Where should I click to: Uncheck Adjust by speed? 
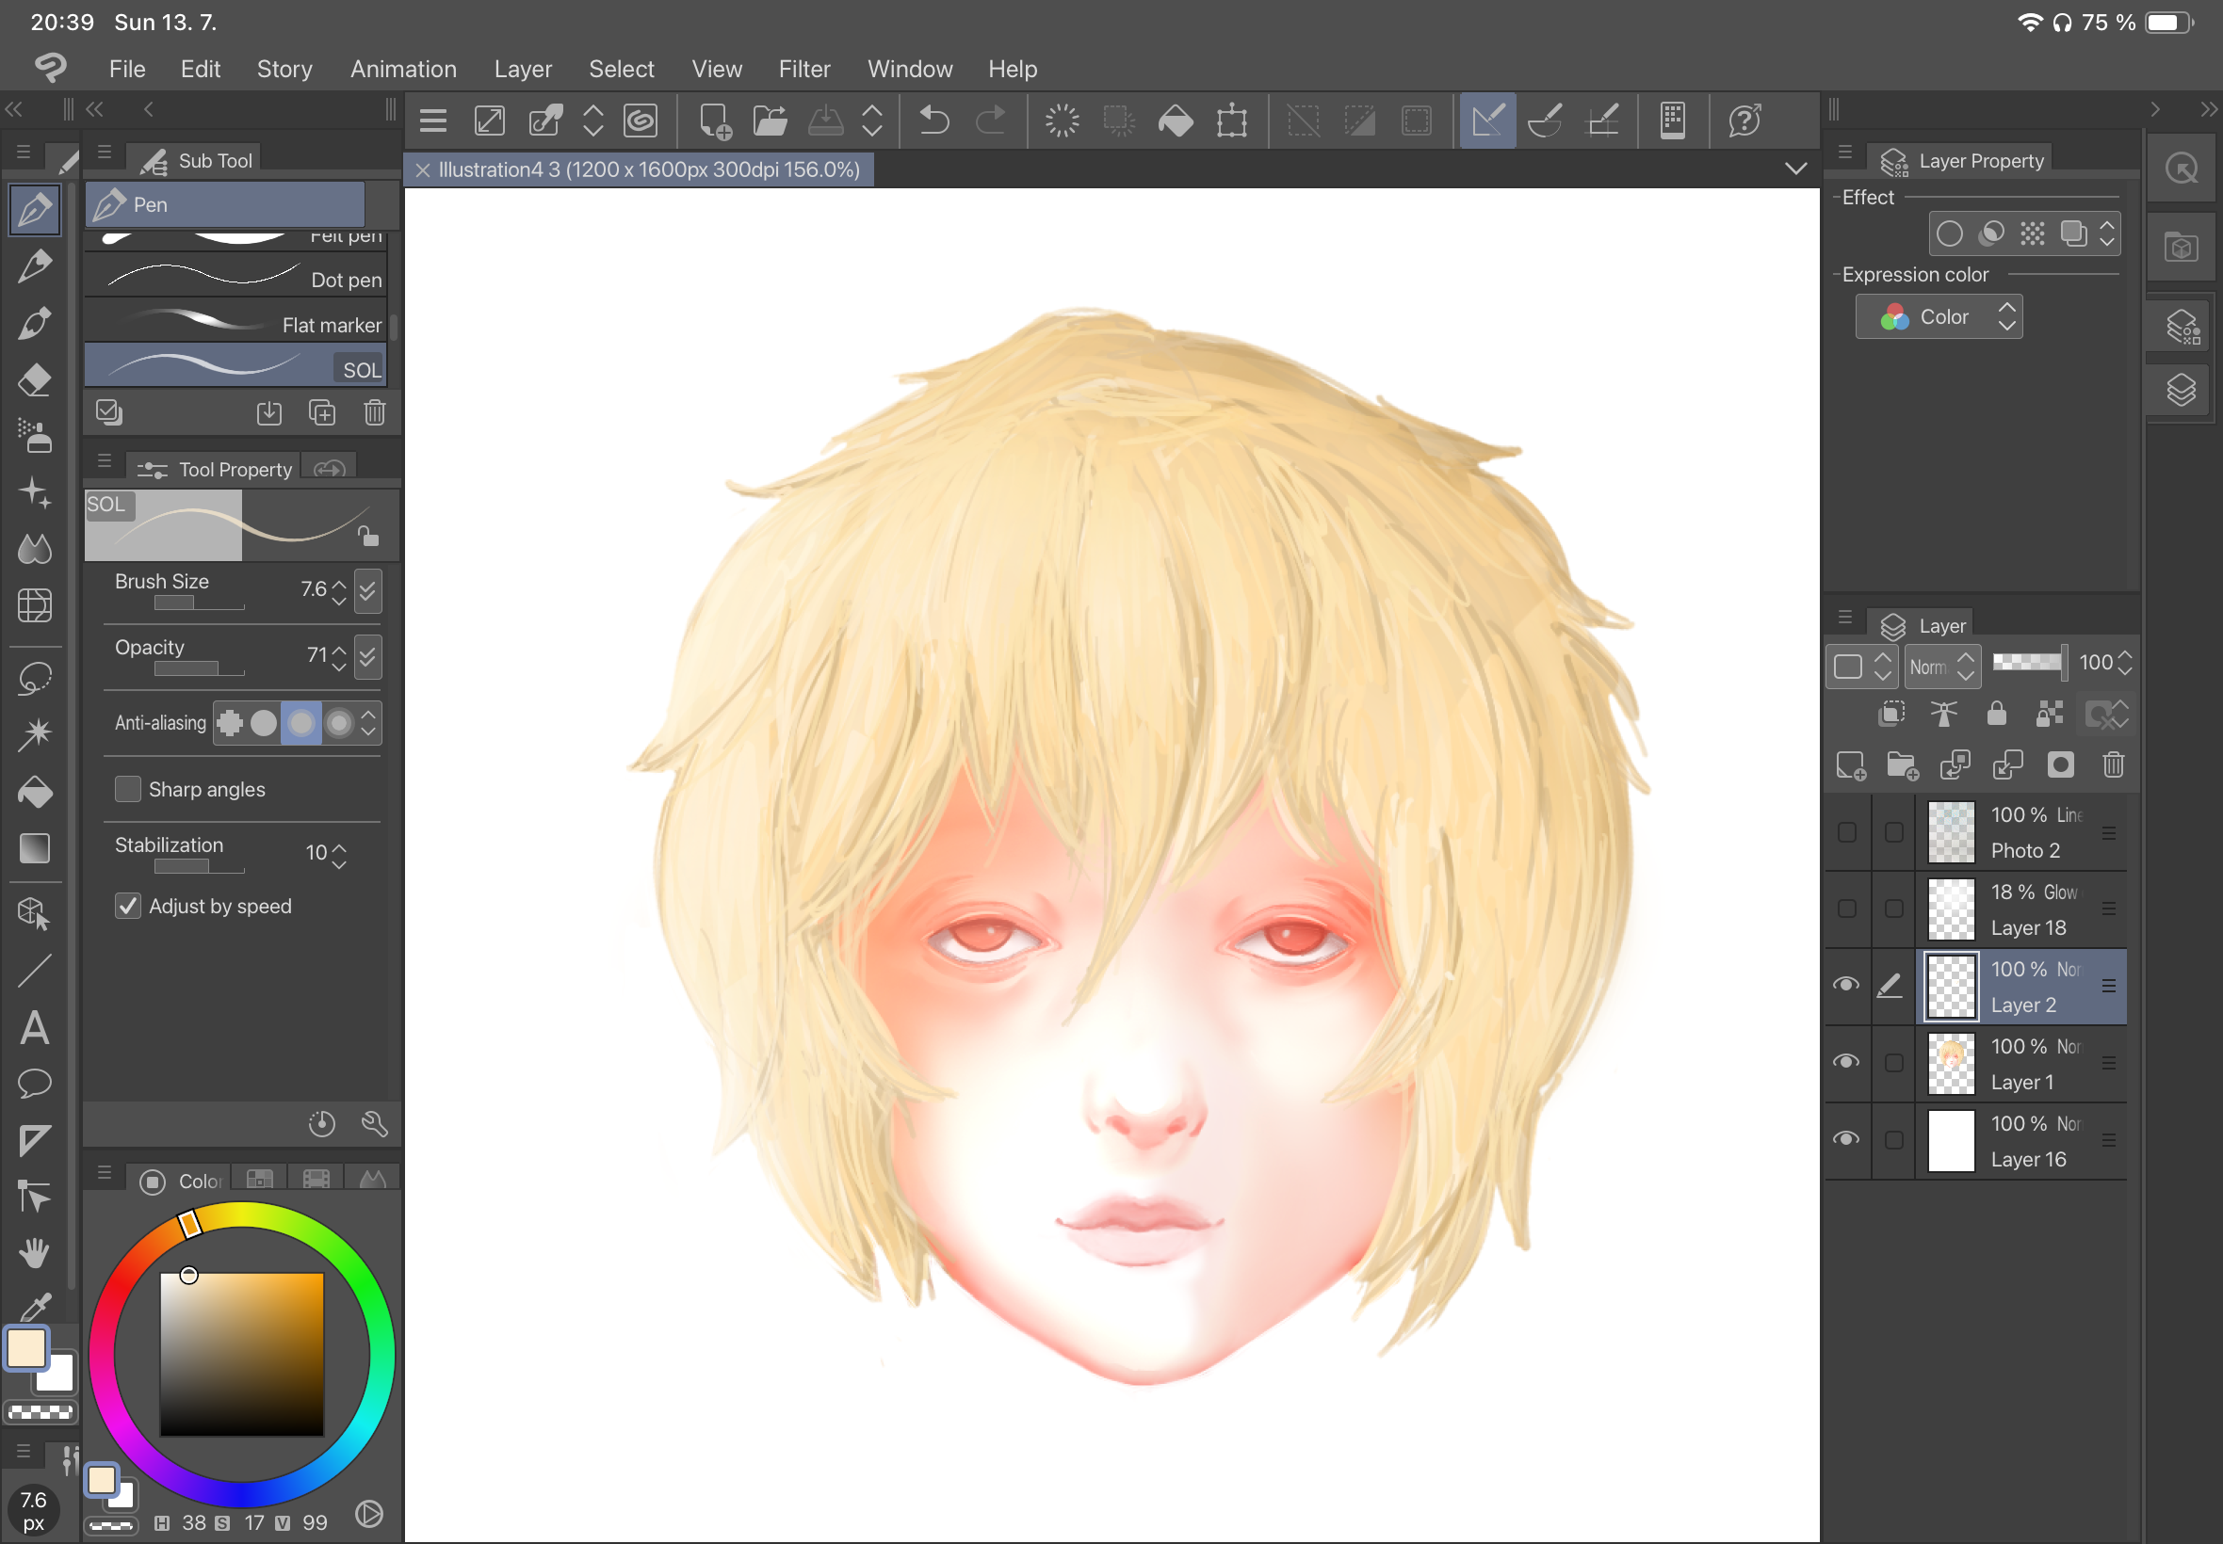click(128, 907)
